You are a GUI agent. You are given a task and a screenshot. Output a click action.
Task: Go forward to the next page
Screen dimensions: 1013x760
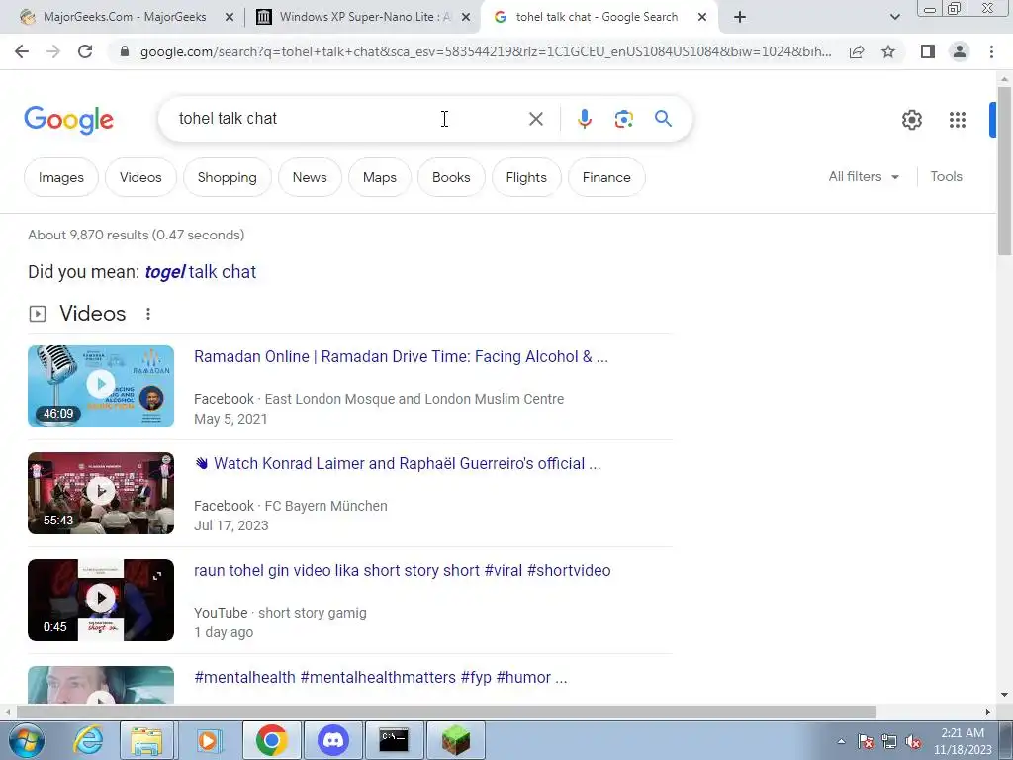pyautogui.click(x=53, y=51)
